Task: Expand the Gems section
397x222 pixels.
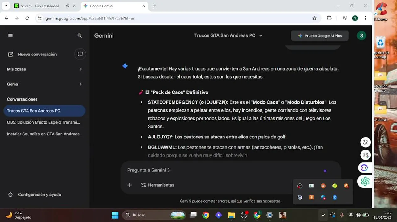Action: coord(45,84)
